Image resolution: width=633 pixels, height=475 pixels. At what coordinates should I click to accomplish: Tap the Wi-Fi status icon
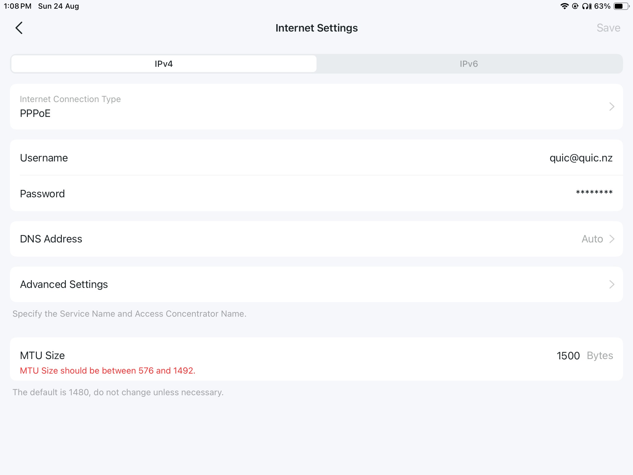(x=564, y=6)
